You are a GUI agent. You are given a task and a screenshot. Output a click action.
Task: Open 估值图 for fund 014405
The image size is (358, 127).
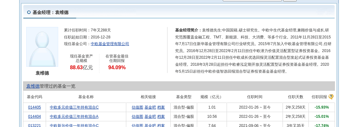(137, 107)
